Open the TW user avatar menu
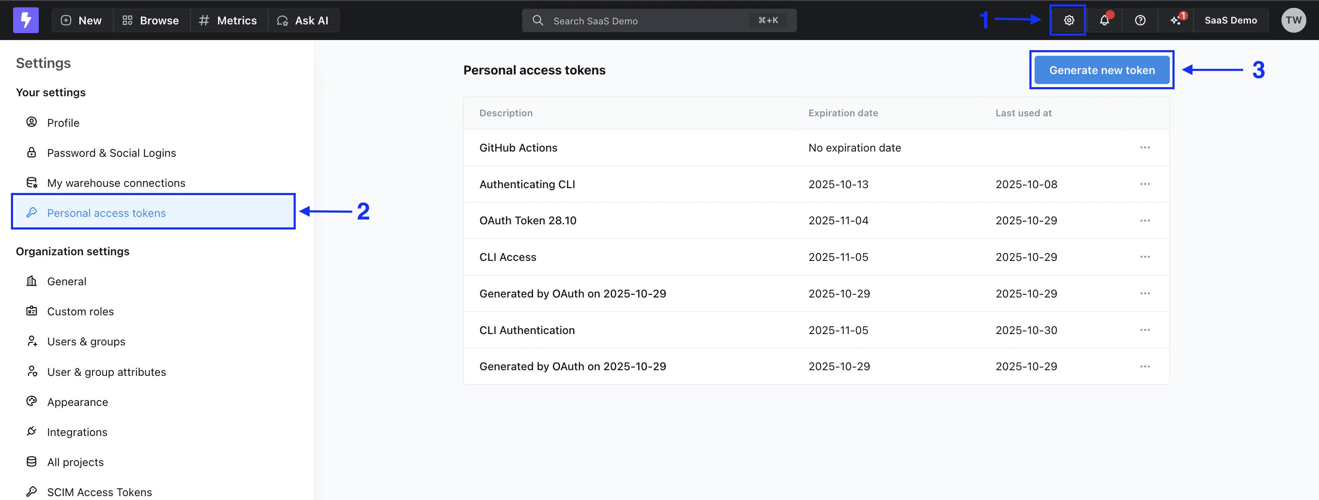Viewport: 1319px width, 500px height. 1293,20
